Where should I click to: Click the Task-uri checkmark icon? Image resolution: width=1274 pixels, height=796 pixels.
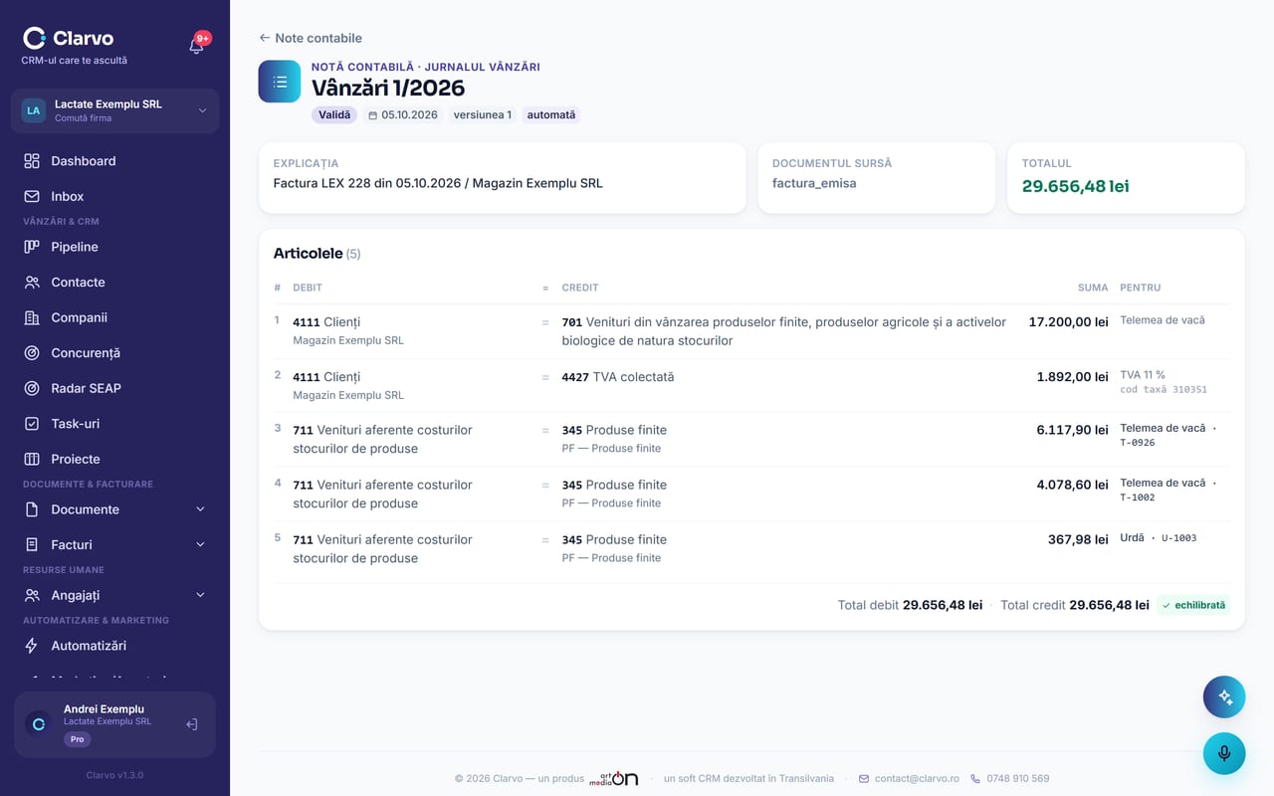32,424
